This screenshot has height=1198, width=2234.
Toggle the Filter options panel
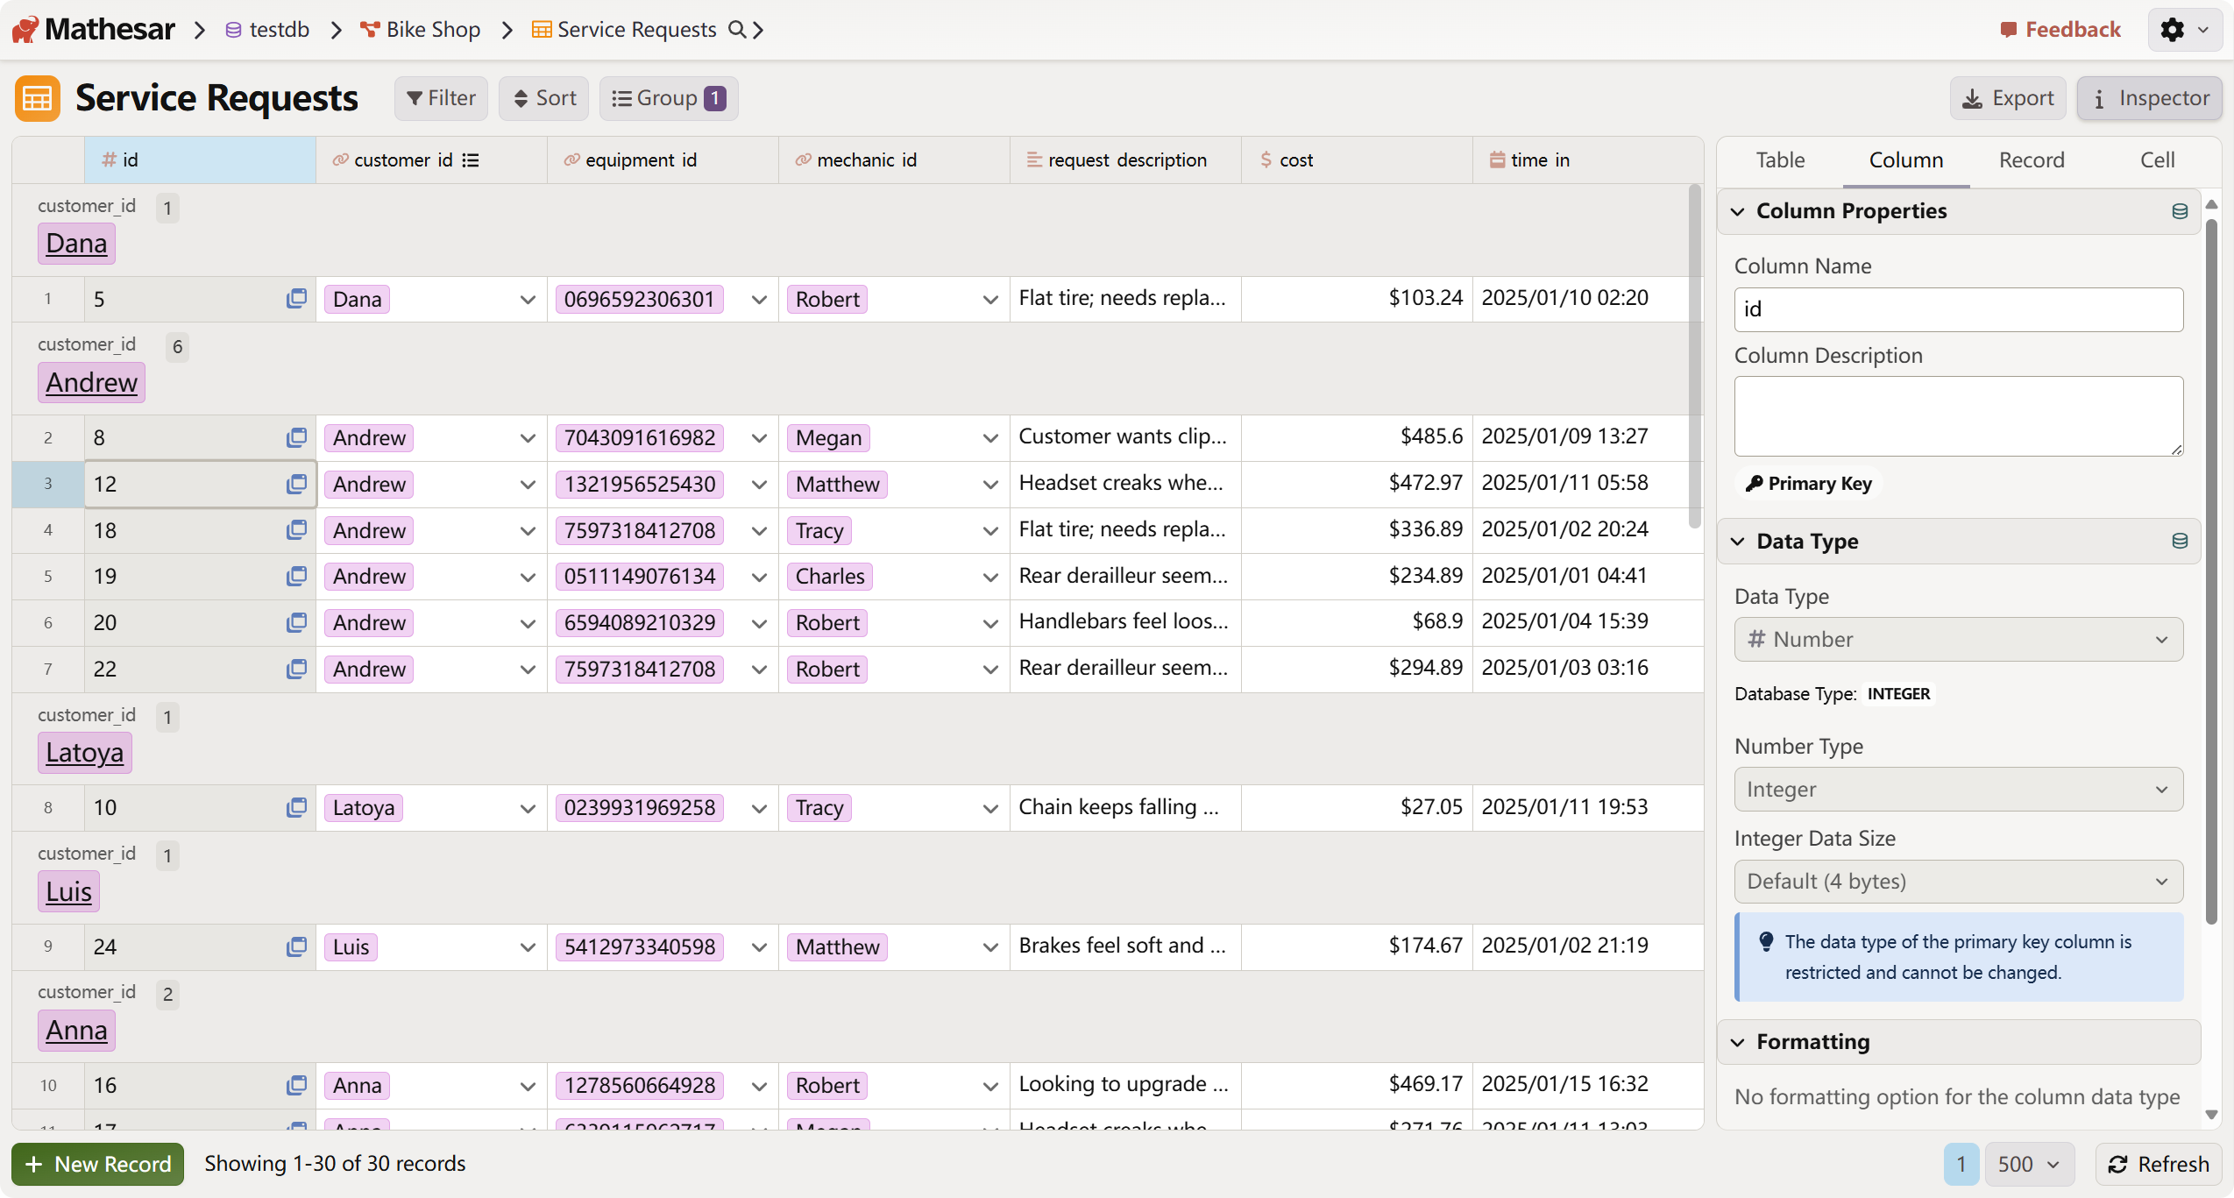tap(441, 98)
